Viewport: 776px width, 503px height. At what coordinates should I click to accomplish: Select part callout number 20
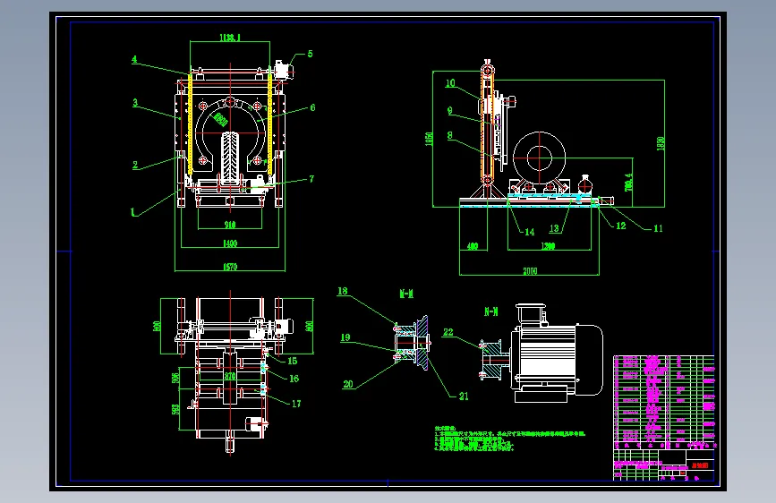click(348, 384)
